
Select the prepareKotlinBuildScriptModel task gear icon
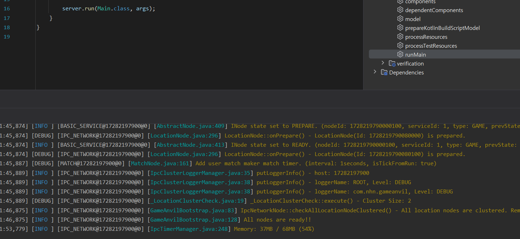pos(400,28)
